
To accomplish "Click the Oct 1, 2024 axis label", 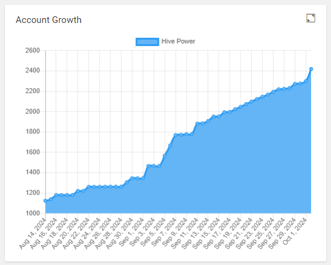I will (295, 232).
